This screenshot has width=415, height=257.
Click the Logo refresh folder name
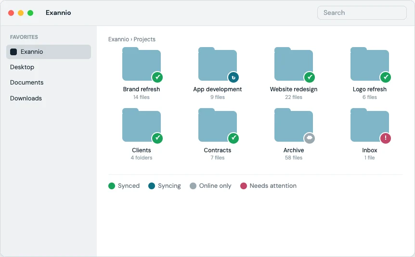(x=370, y=89)
